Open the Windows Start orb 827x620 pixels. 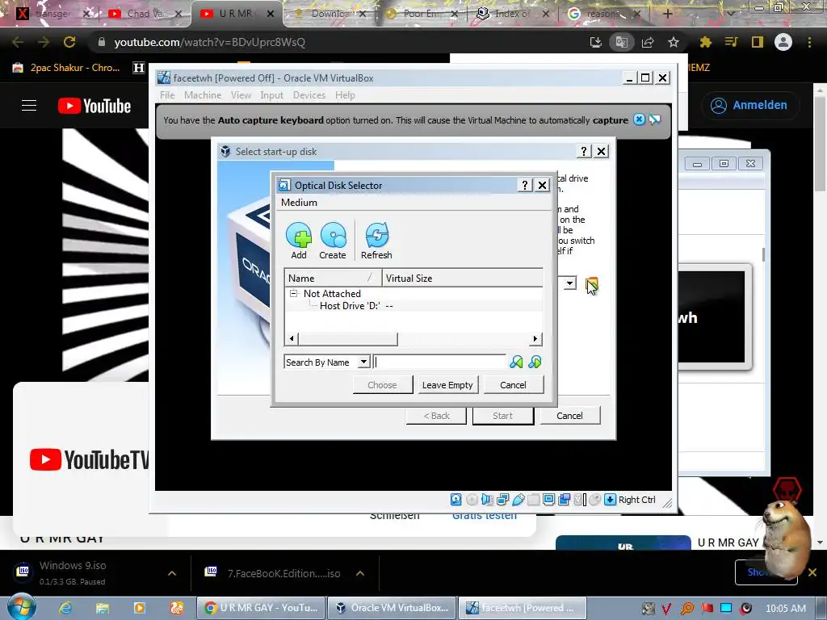point(21,607)
